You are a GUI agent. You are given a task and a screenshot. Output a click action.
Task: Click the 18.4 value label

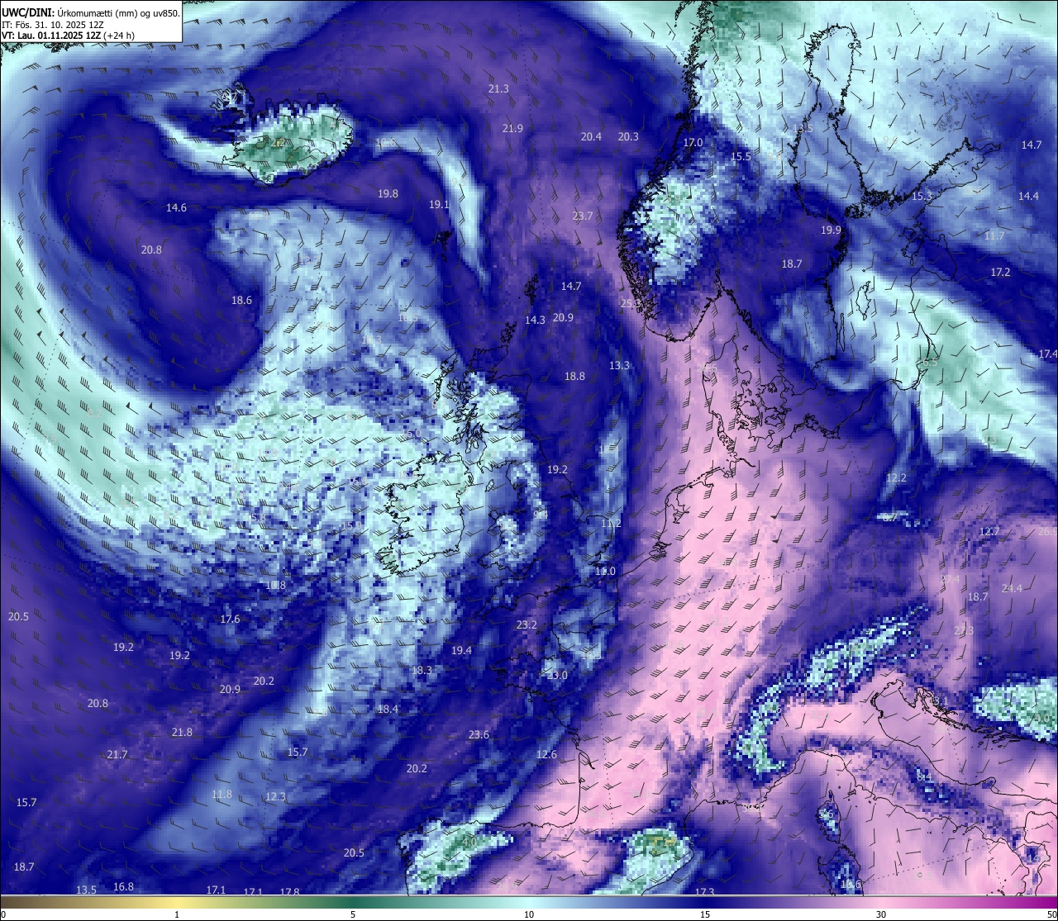388,709
